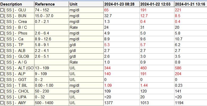Check the GLU row checkbox
Screen dimensions: 207x106
(x=2, y=10)
